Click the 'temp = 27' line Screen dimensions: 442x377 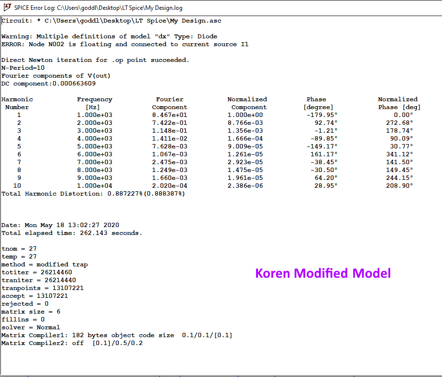[19, 257]
